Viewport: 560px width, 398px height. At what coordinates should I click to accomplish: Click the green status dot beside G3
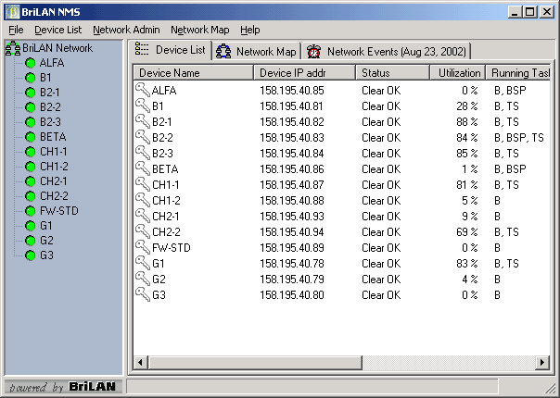pos(31,255)
